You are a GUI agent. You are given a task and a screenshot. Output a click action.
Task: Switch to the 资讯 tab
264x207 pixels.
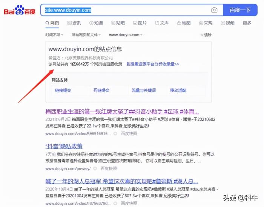[x=74, y=23]
